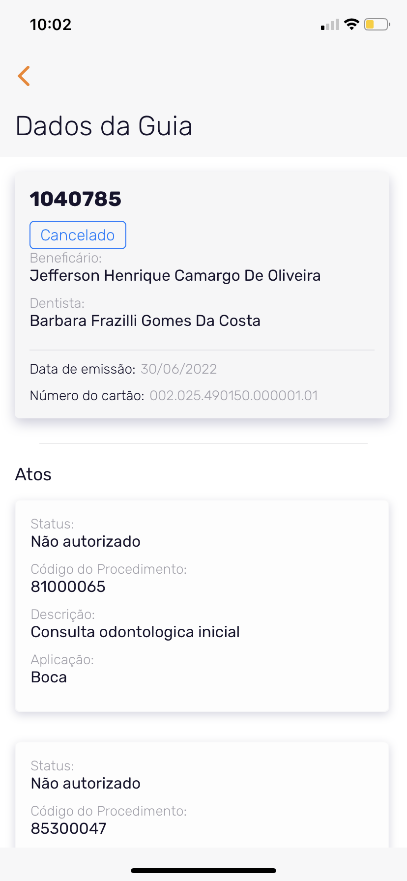Viewport: 407px width, 881px height.
Task: Tap the Wi-Fi status icon
Action: [x=351, y=24]
